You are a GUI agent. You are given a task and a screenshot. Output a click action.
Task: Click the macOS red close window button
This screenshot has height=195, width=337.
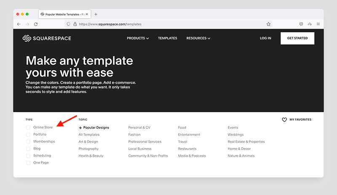click(x=18, y=14)
